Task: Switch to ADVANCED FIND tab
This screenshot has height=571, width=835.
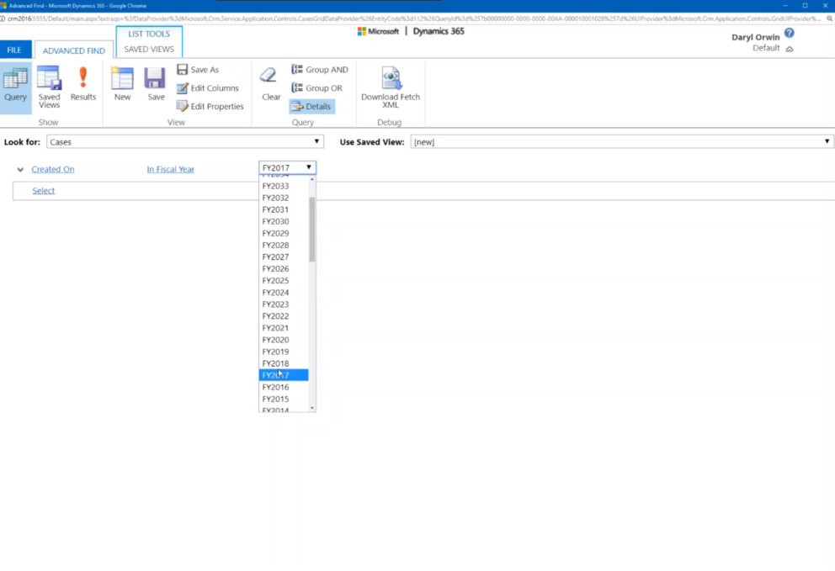Action: click(x=74, y=50)
